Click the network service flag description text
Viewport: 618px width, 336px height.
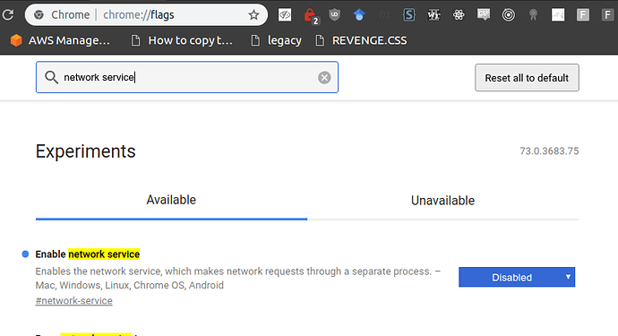[x=237, y=278]
